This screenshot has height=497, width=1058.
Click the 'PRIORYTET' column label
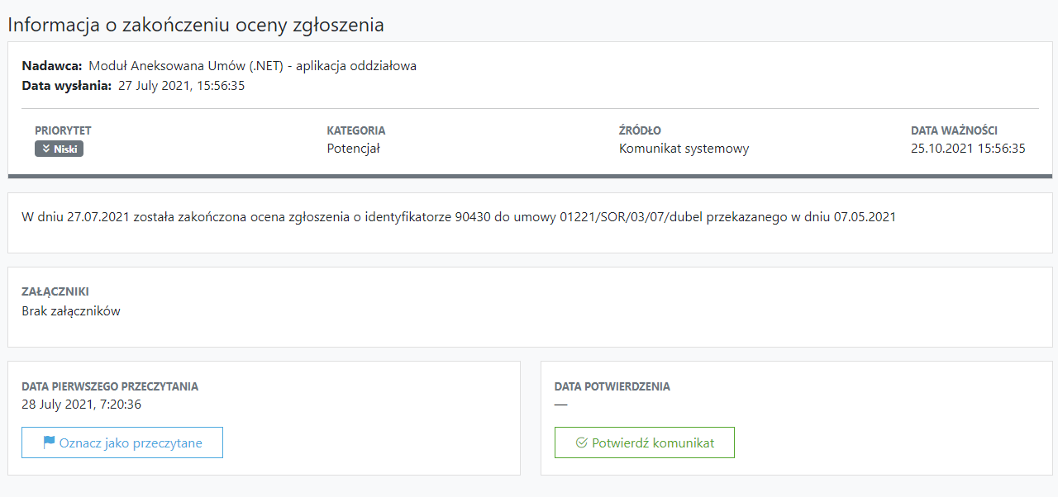(63, 130)
